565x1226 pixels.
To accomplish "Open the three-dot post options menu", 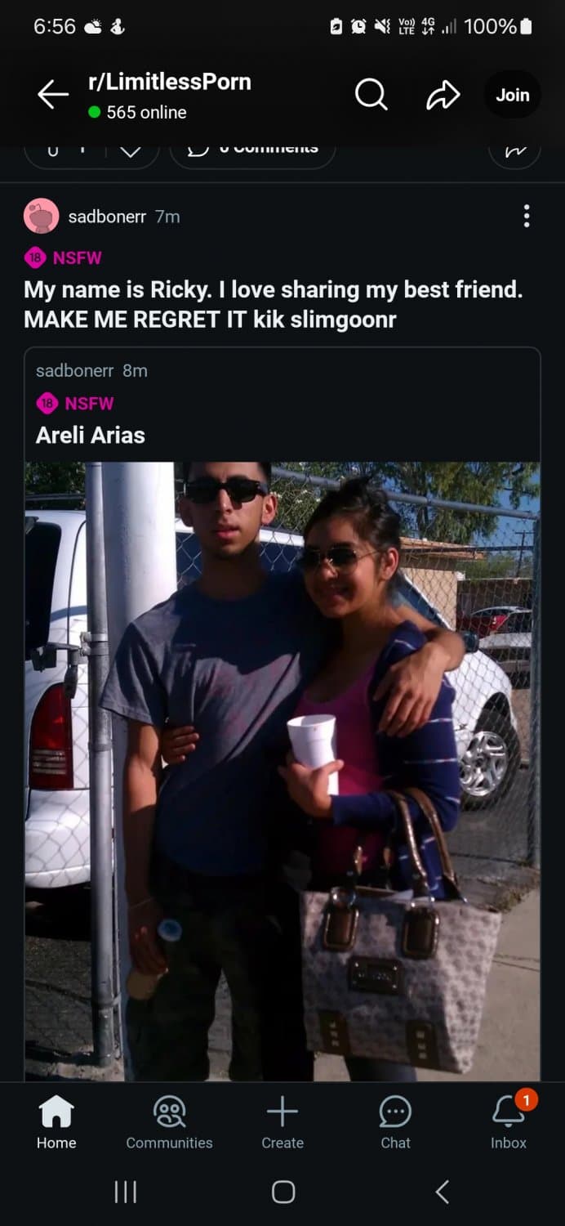I will 527,216.
